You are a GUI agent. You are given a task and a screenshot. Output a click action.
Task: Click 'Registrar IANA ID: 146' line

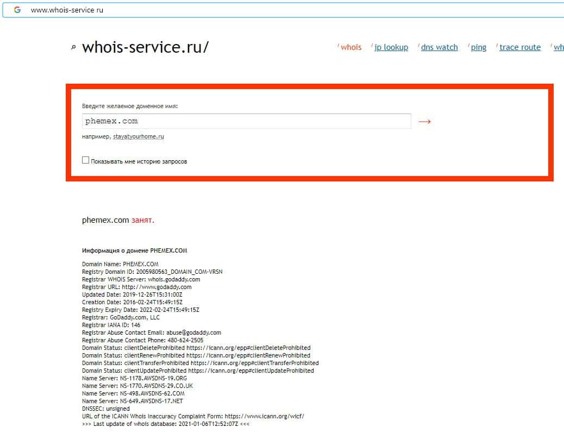(x=111, y=325)
